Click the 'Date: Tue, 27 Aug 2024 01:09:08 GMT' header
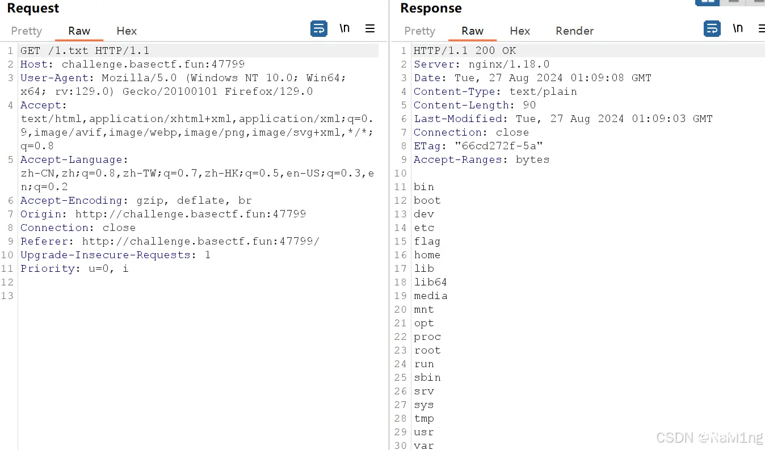 [533, 78]
